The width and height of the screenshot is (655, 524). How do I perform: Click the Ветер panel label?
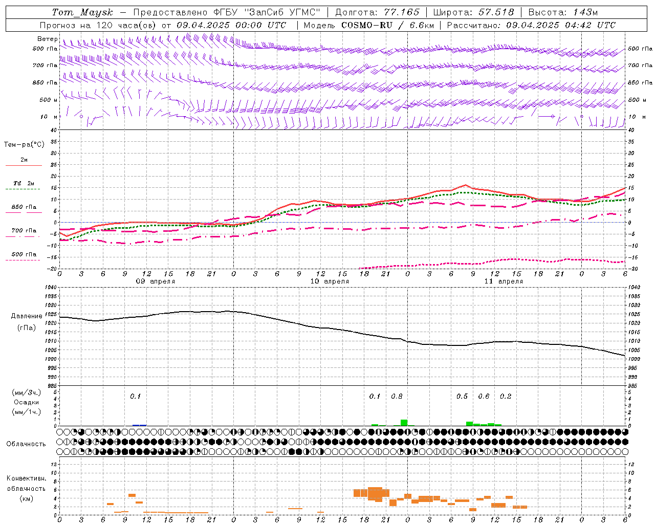pyautogui.click(x=47, y=39)
